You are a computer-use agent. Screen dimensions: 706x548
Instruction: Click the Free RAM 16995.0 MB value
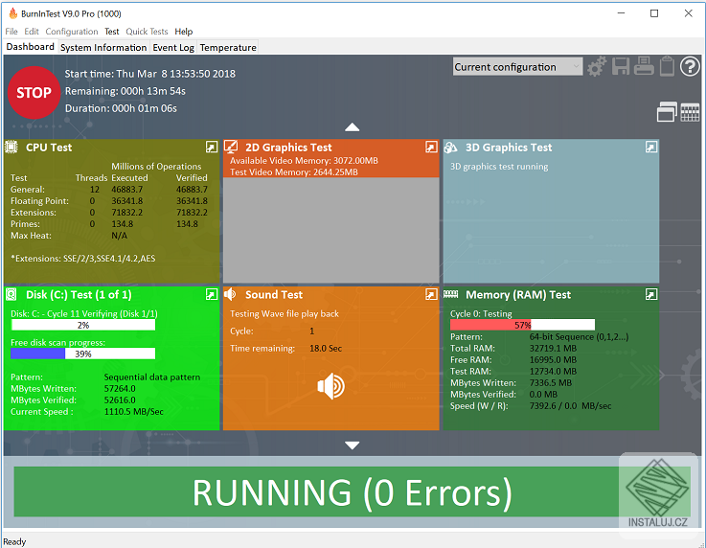[x=553, y=360]
